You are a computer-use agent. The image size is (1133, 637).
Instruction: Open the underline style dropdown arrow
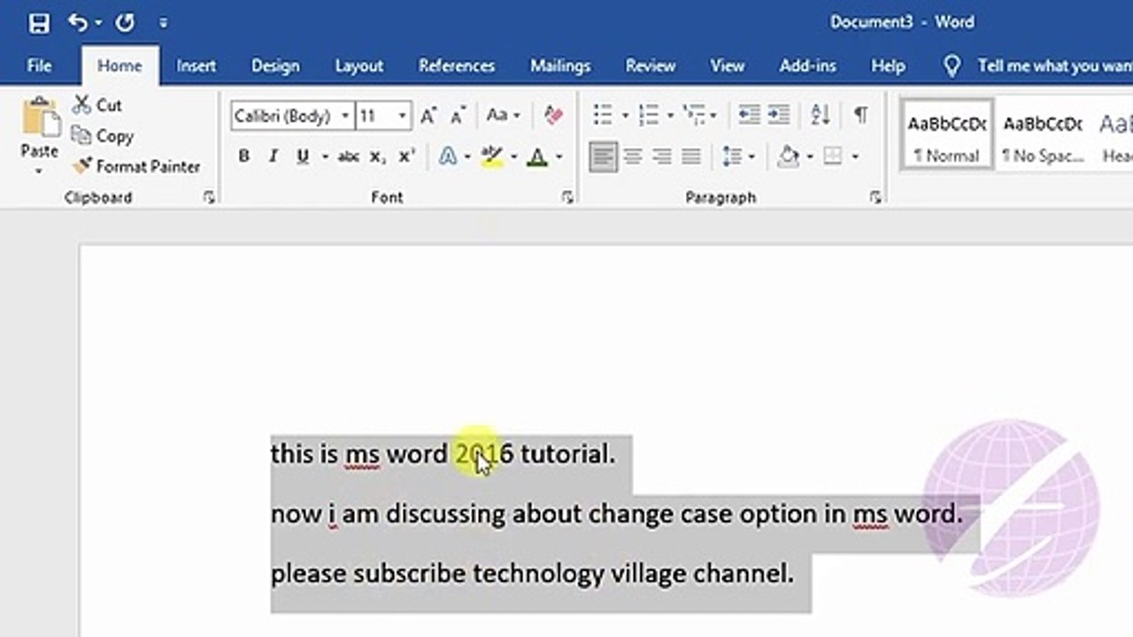pyautogui.click(x=325, y=157)
